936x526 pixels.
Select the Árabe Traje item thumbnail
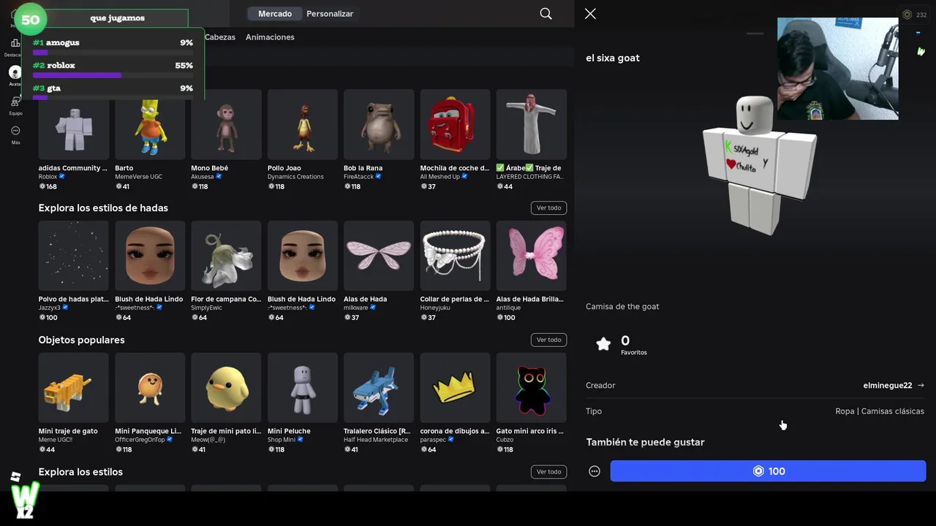click(532, 125)
